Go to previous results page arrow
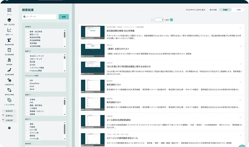 152,20
